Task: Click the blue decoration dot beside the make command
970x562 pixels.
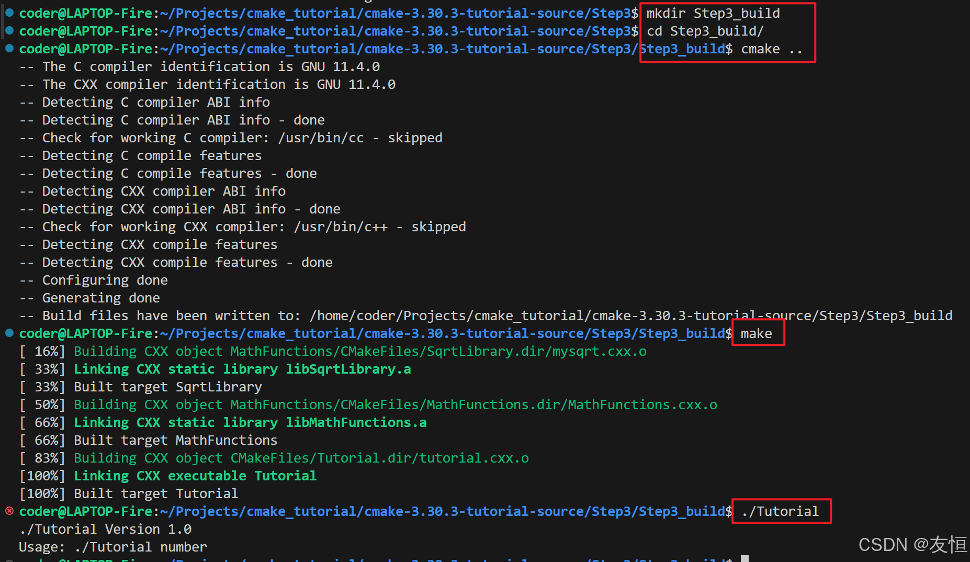Action: (x=9, y=333)
